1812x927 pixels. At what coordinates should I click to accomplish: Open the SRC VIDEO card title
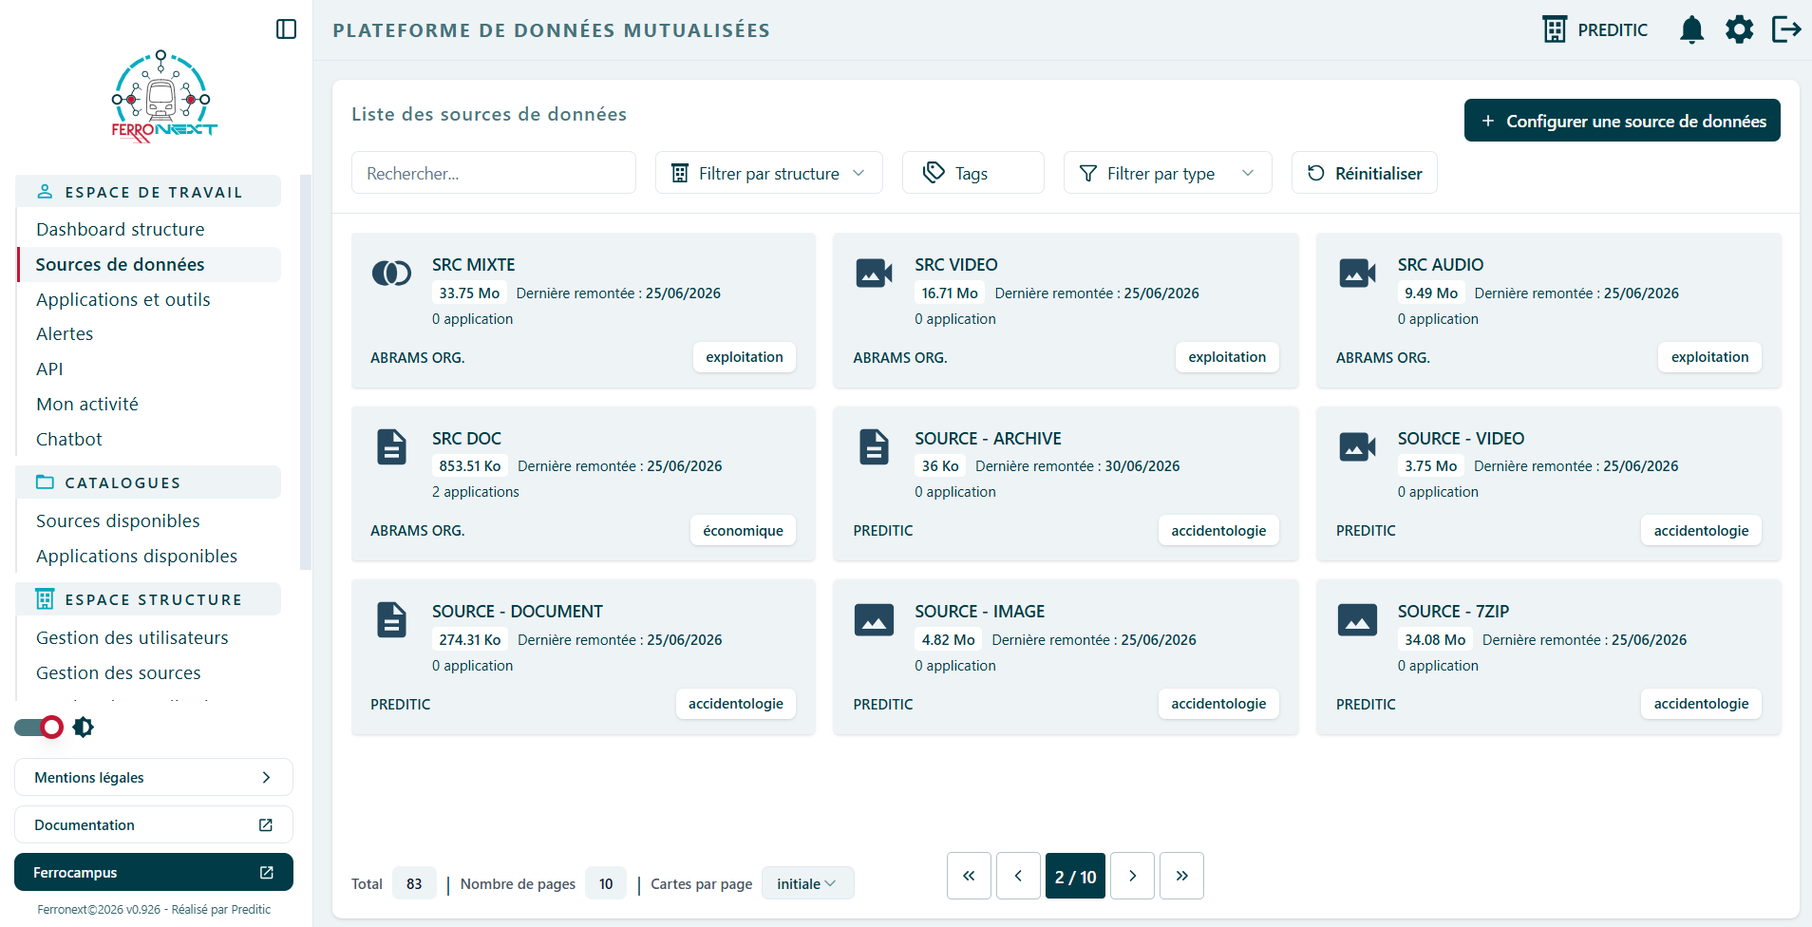click(x=956, y=265)
